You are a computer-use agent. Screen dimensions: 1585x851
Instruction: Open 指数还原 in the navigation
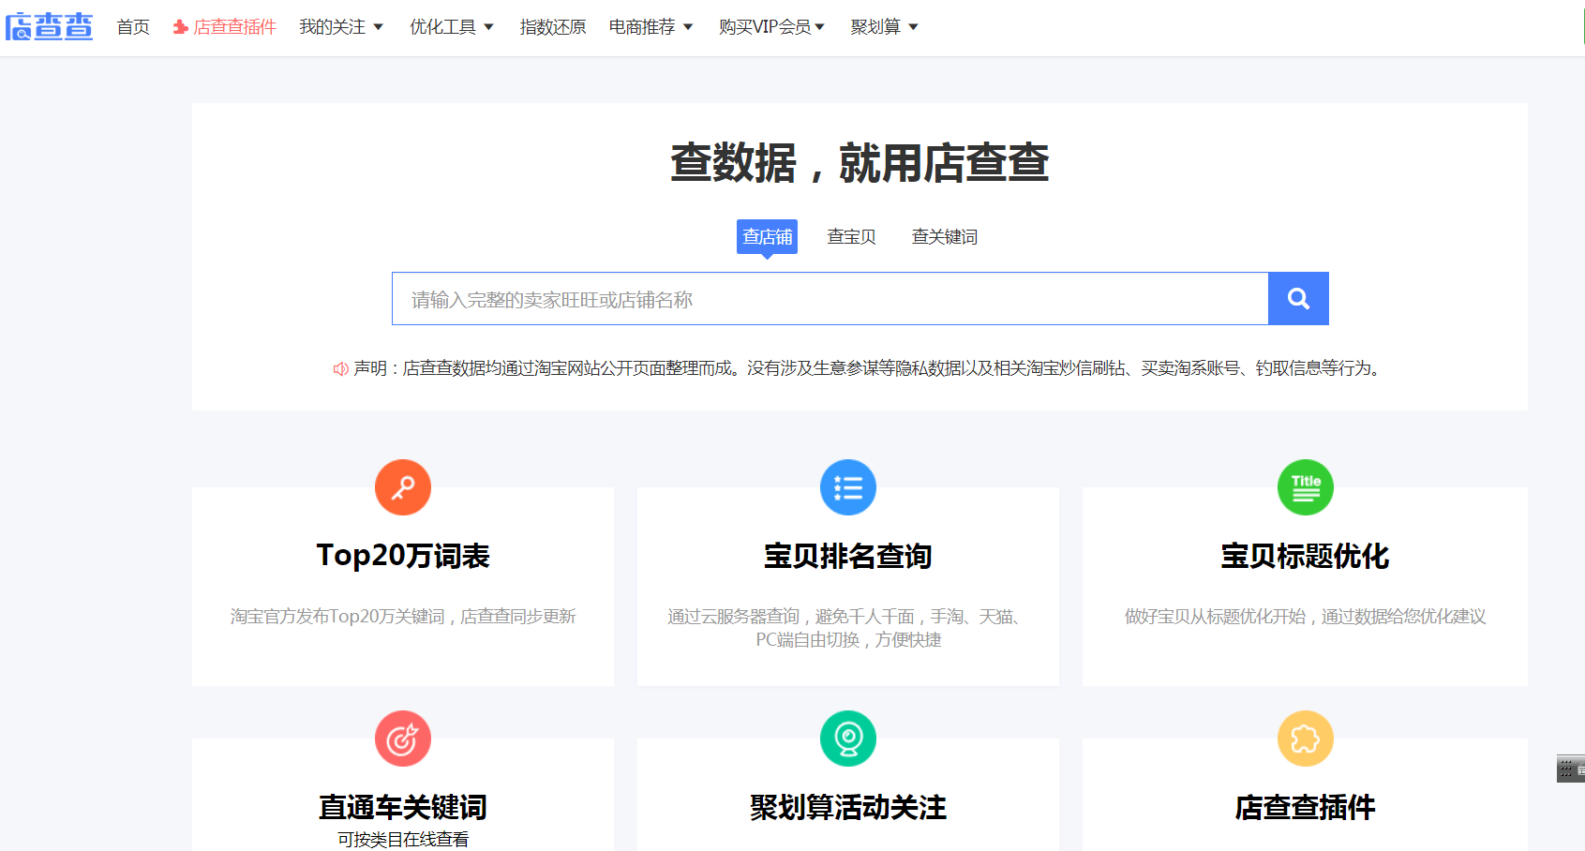click(553, 27)
